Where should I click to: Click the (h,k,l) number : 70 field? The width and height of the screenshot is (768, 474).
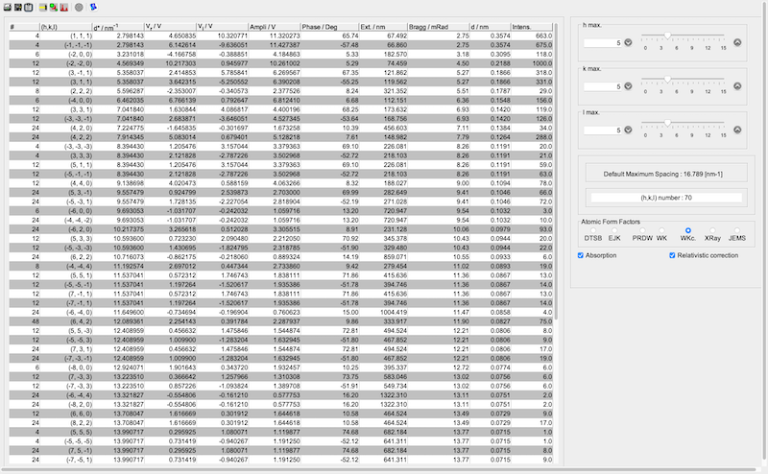666,198
